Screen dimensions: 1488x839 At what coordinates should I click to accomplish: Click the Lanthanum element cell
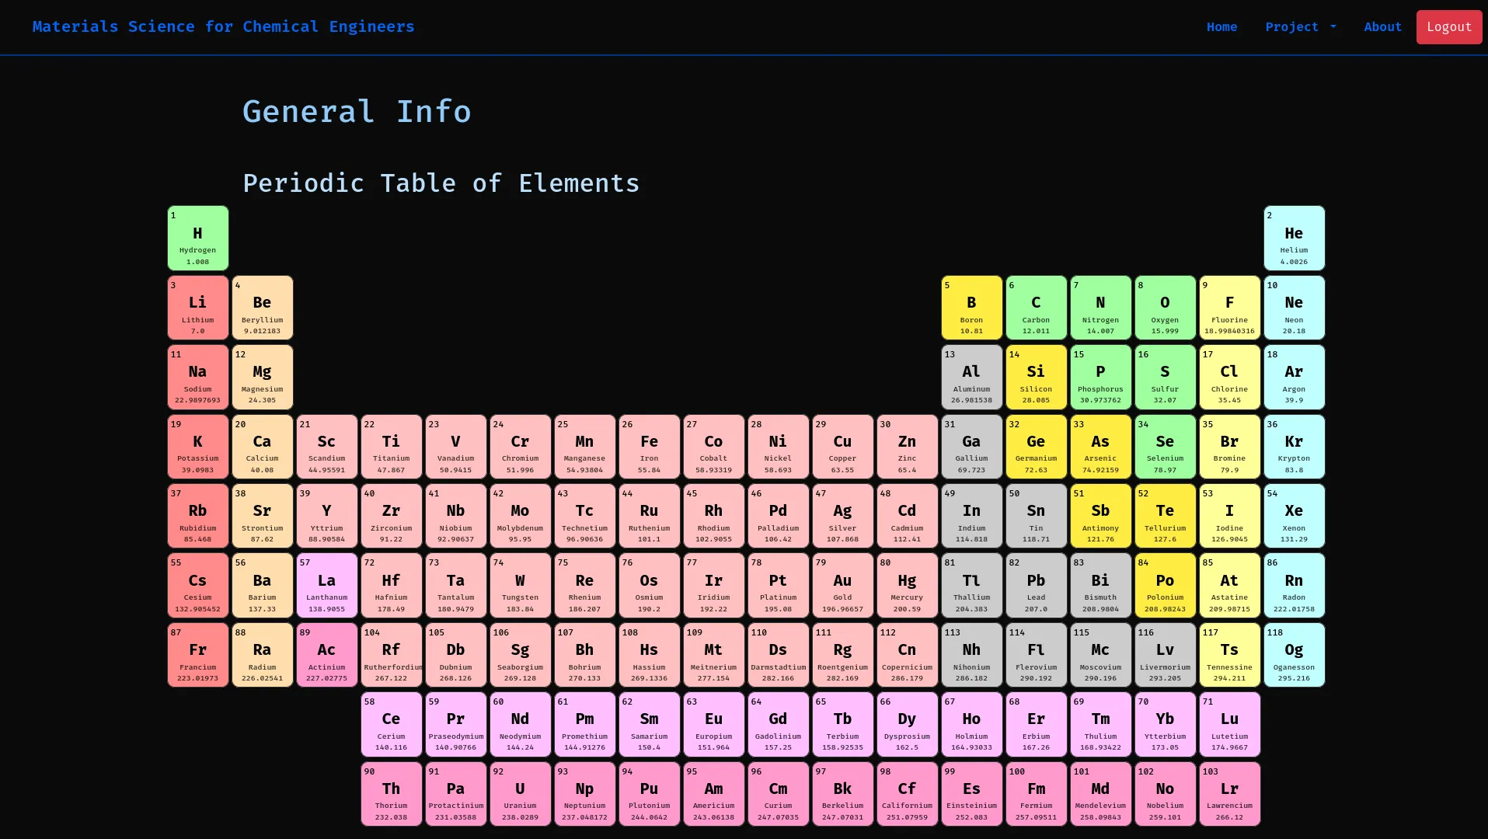point(326,585)
